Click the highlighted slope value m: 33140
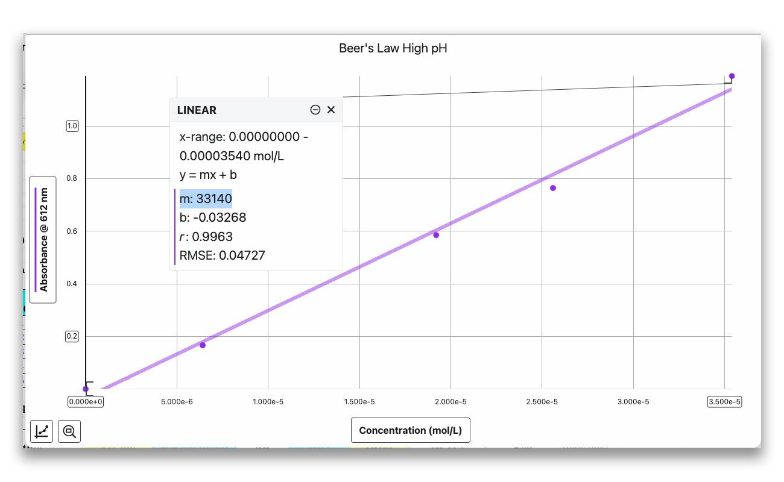The height and width of the screenshot is (482, 784). point(206,198)
